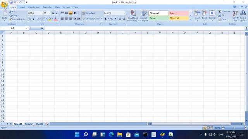
Task: Undo the last action in Quick Access toolbar
Action: [x=15, y=2]
